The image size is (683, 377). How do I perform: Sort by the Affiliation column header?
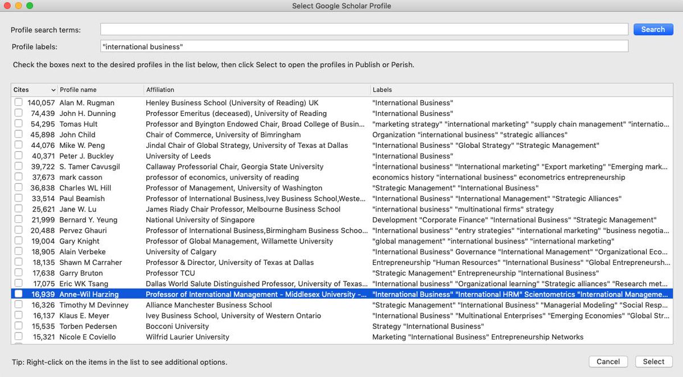257,90
